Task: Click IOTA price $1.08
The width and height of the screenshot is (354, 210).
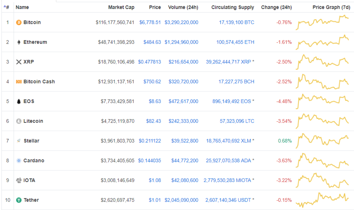Action: pos(155,180)
